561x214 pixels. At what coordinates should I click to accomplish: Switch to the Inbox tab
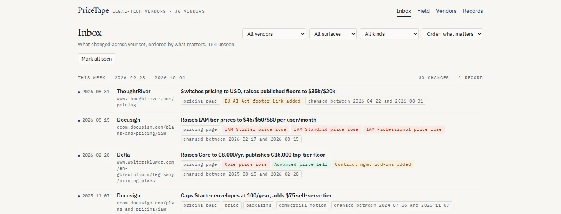coord(404,11)
